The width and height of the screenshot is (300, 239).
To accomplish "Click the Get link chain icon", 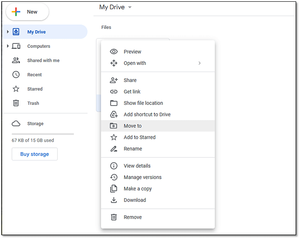I will (114, 92).
